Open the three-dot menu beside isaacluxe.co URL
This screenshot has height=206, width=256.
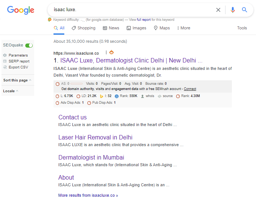pos(106,52)
